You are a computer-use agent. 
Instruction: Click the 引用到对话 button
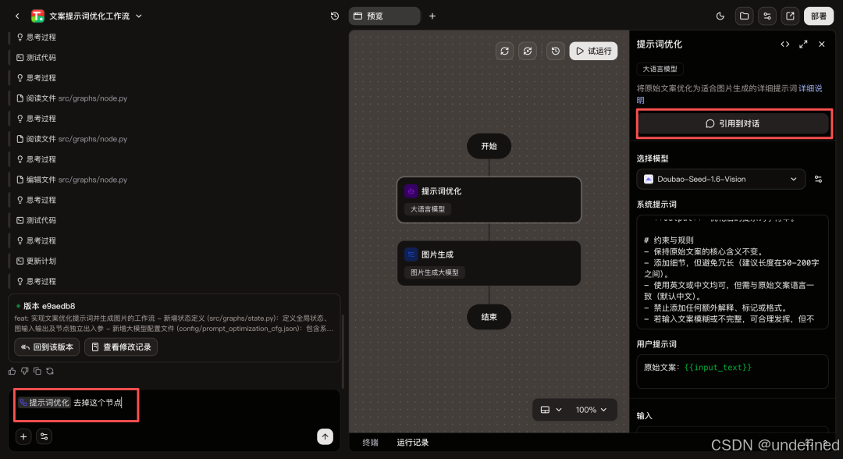click(732, 123)
